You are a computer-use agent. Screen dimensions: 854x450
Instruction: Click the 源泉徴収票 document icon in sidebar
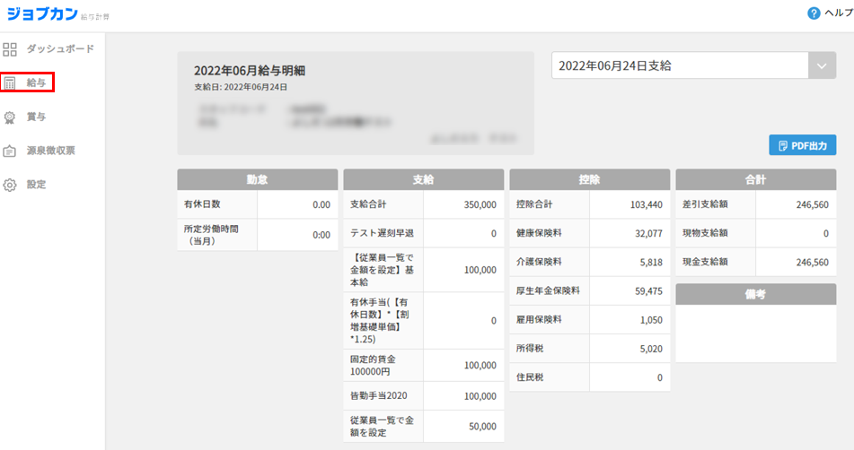10,151
